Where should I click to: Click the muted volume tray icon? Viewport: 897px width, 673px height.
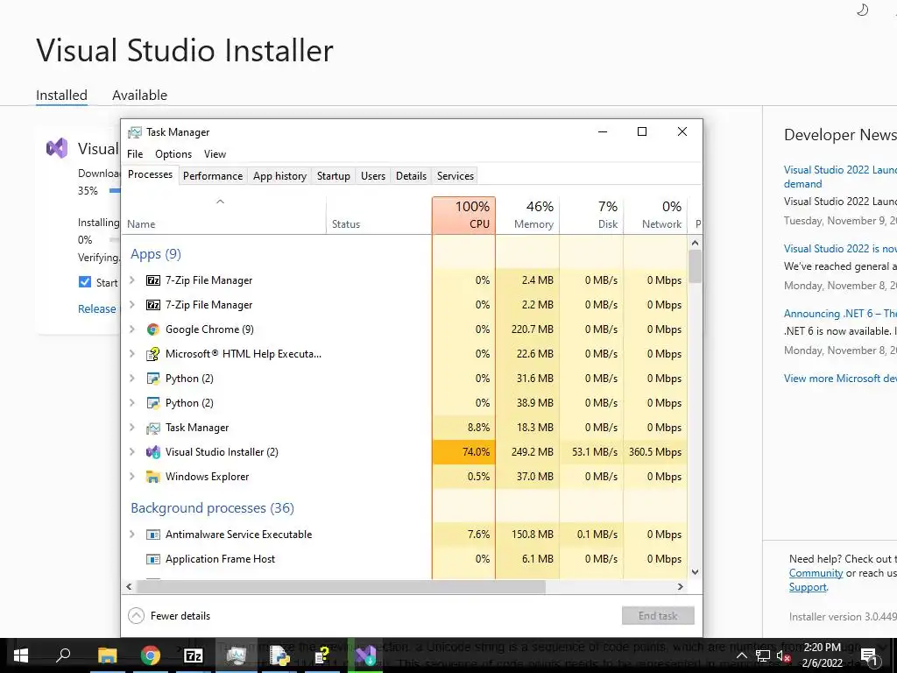[783, 655]
